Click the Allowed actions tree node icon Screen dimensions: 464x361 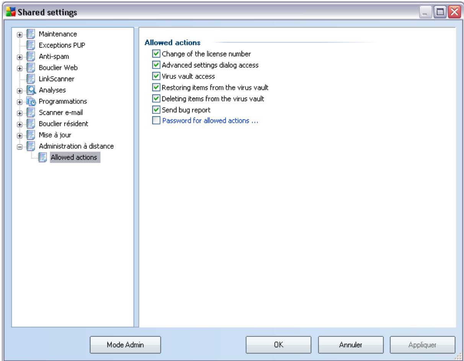pos(43,157)
